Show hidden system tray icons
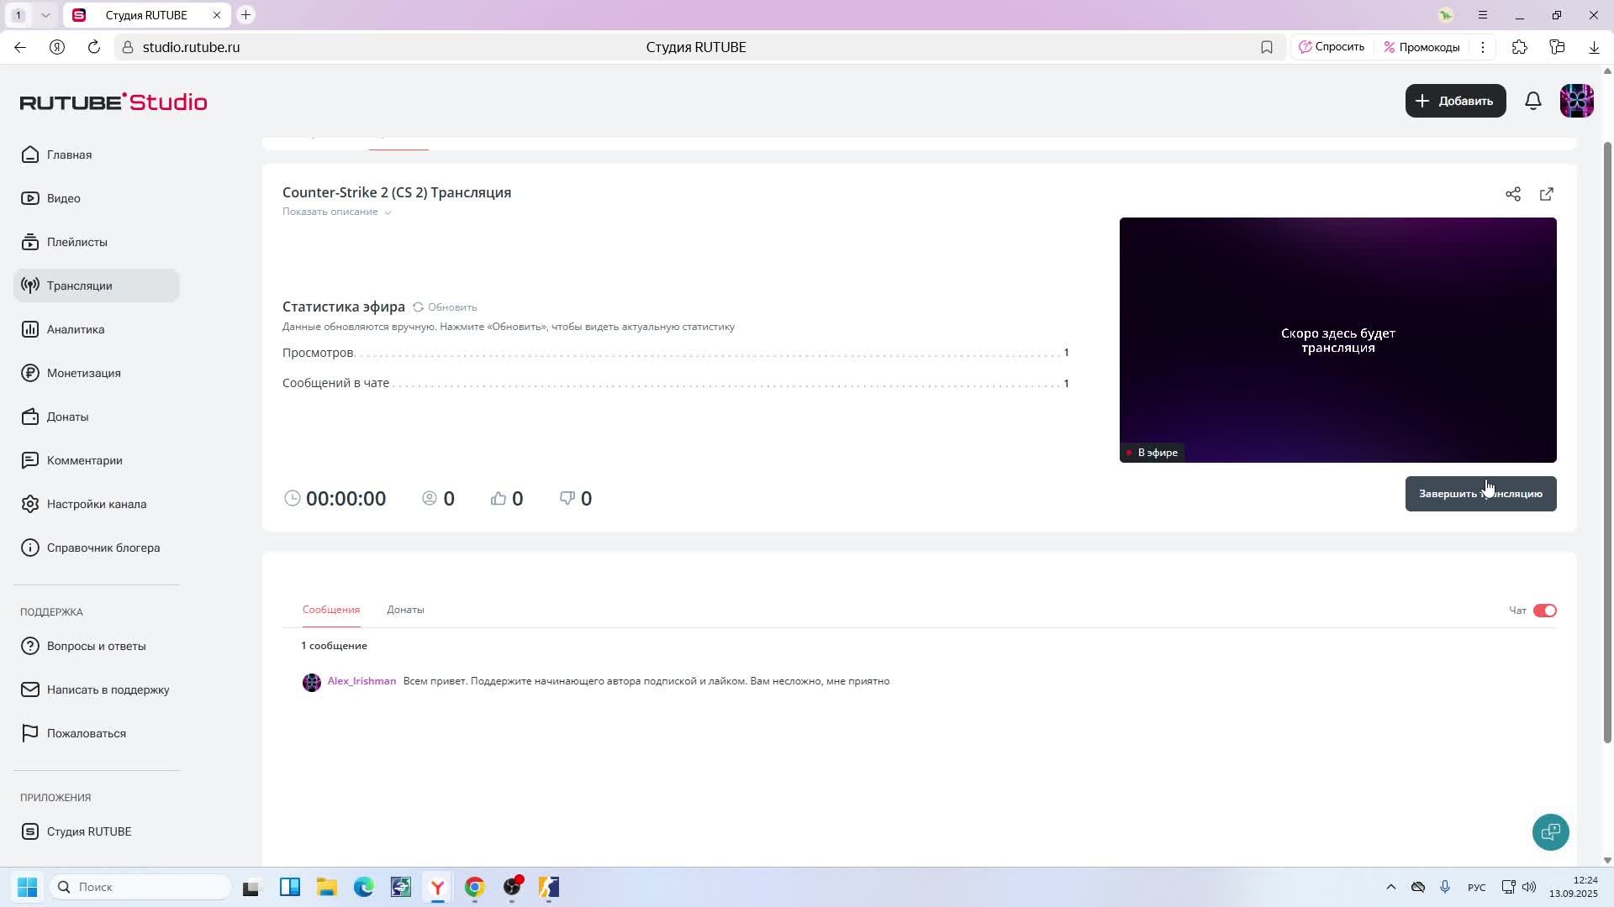Viewport: 1614px width, 907px height. point(1390,887)
